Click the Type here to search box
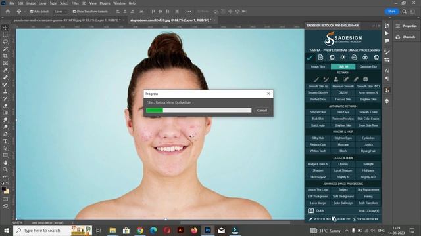 point(53,230)
